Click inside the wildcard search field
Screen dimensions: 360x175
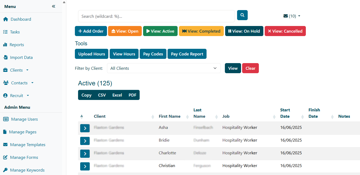tap(156, 16)
